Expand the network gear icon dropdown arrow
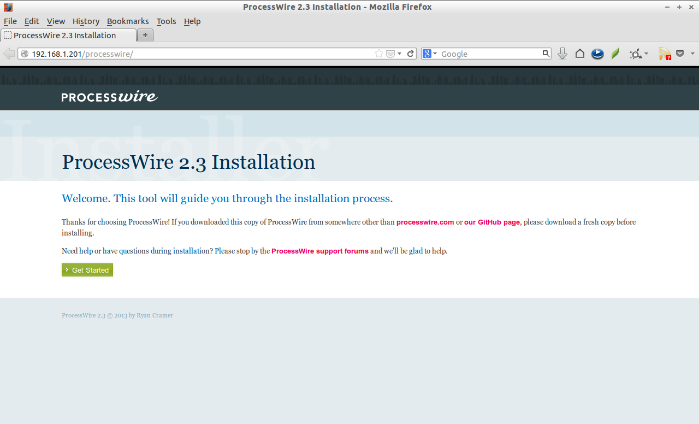This screenshot has width=699, height=424. coord(646,54)
